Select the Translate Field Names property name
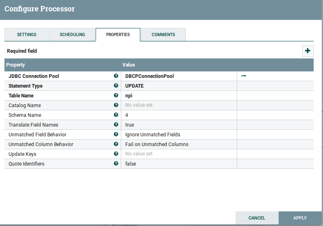Image resolution: width=323 pixels, height=226 pixels. point(33,125)
